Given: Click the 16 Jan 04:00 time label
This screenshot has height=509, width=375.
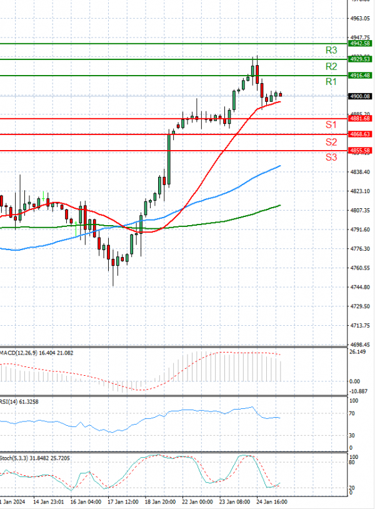Looking at the screenshot, I should (86, 502).
